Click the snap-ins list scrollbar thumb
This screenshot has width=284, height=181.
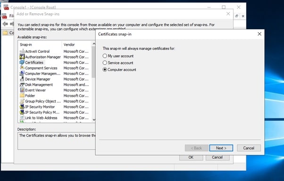click(93, 62)
